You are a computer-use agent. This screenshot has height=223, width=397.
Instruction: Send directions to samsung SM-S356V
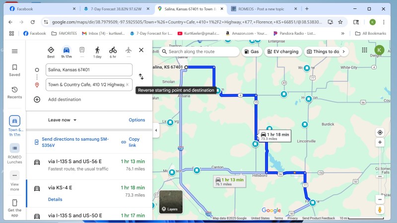pos(72,142)
